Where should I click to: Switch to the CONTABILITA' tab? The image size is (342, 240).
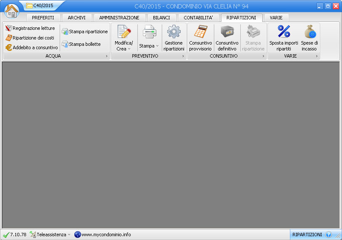pos(198,18)
